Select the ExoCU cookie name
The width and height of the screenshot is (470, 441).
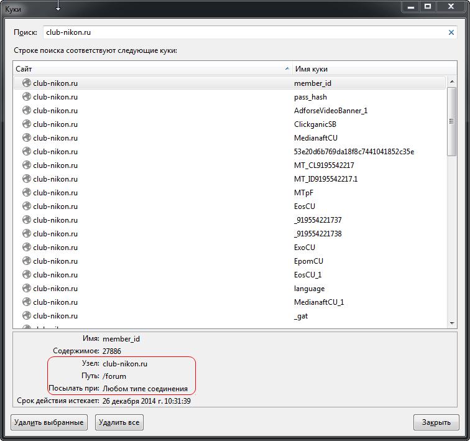(305, 248)
